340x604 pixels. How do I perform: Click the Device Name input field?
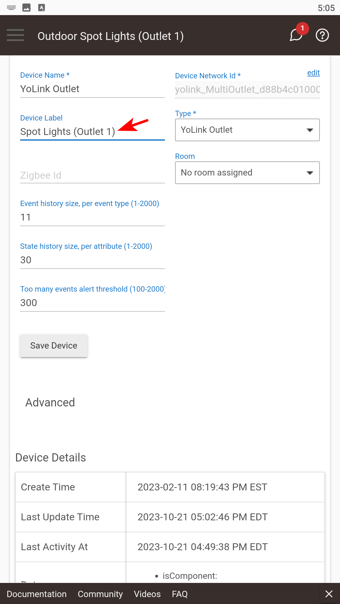[x=93, y=89]
